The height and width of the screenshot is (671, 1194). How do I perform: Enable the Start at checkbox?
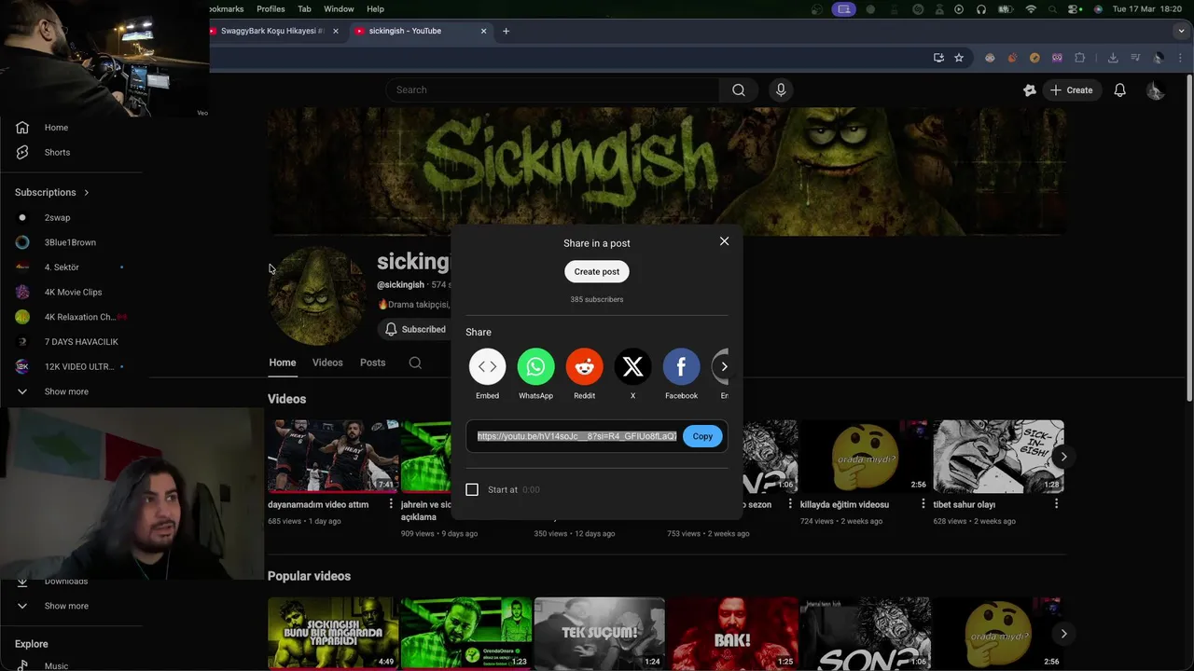472,489
